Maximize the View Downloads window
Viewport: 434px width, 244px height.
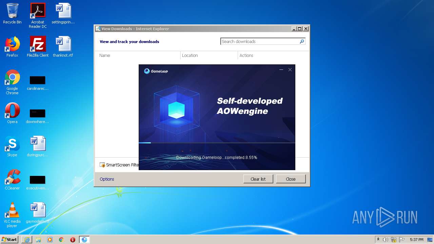(300, 29)
